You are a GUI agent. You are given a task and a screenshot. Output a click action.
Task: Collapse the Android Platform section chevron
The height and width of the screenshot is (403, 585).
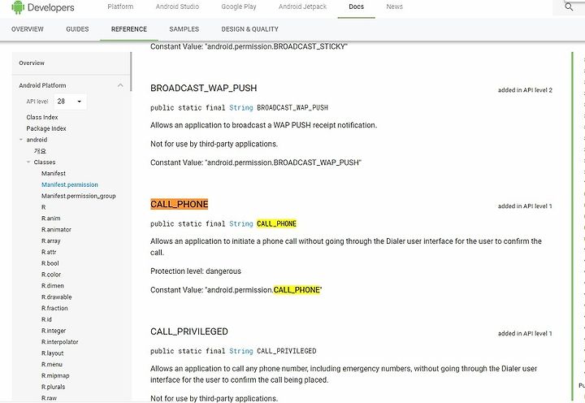pos(120,85)
